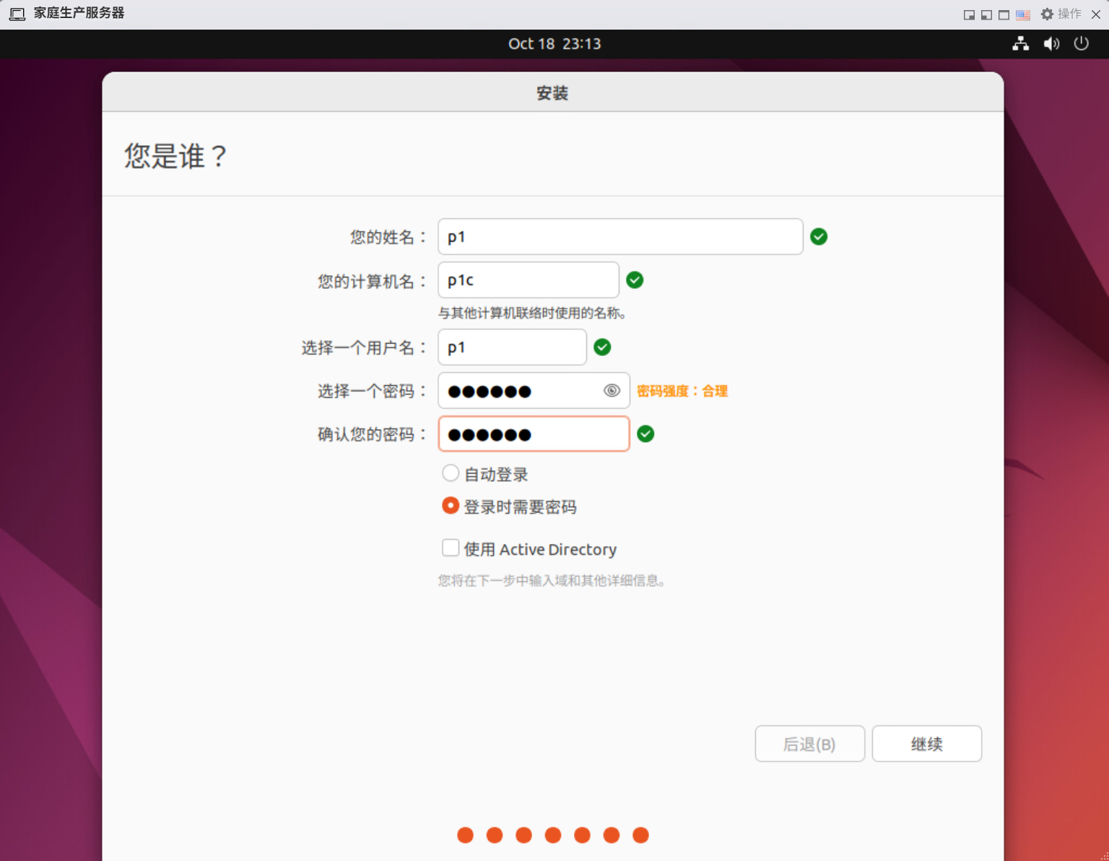Click the fullscreen window icon left of flag
1109x861 pixels.
pyautogui.click(x=1004, y=14)
